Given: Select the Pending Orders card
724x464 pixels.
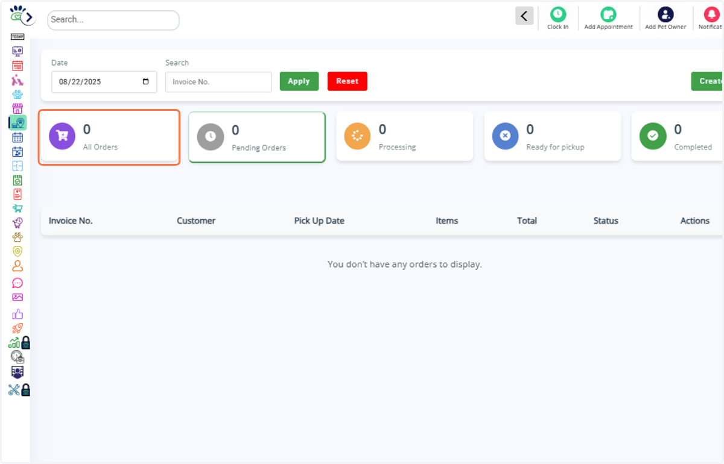Looking at the screenshot, I should point(257,137).
